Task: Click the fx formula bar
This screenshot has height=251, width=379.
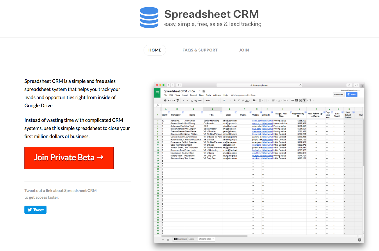Action: pyautogui.click(x=259, y=105)
